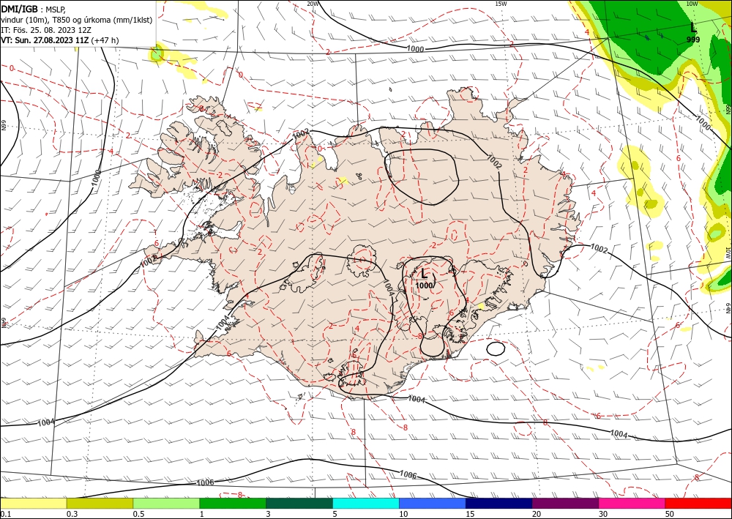The image size is (732, 519).
Task: Select the medium green 1–3 legend swatch
Action: [x=233, y=503]
